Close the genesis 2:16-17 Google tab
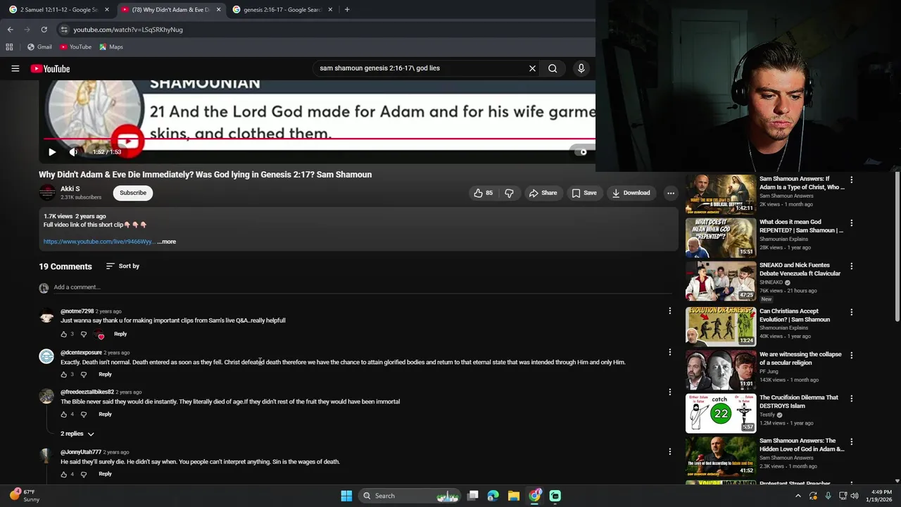The width and height of the screenshot is (901, 507). point(329,10)
